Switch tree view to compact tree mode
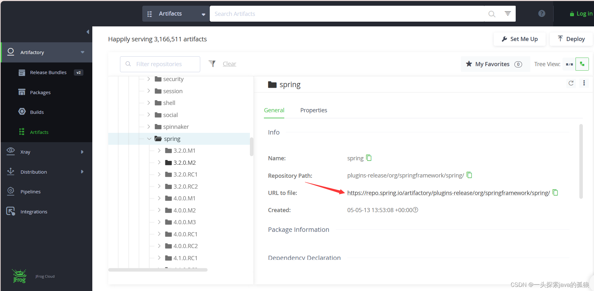 [x=582, y=64]
